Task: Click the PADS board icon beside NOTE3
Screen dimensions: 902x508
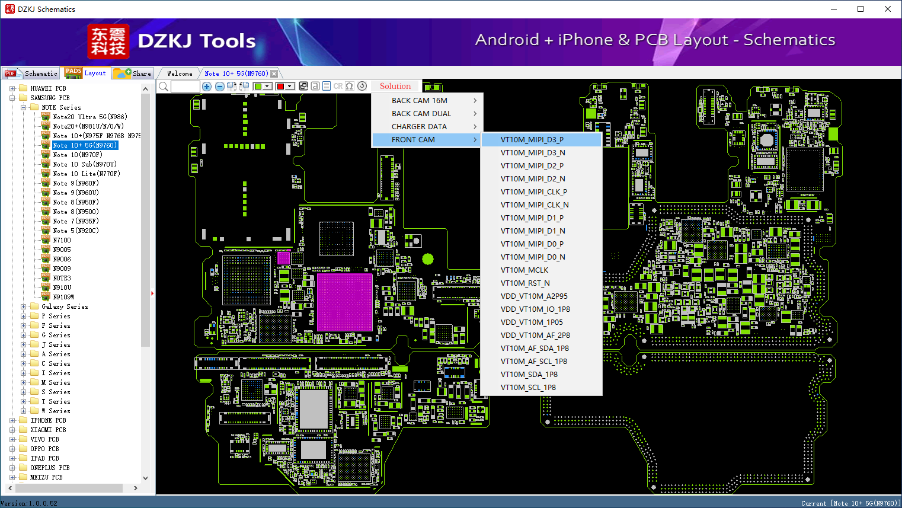Action: tap(46, 278)
